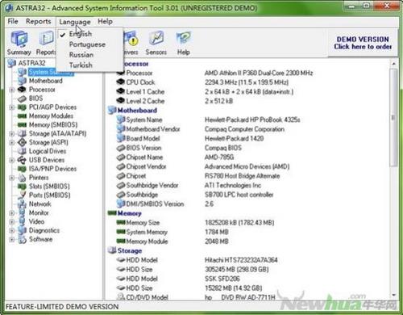Select the Processor chip icon in tree

(22, 90)
